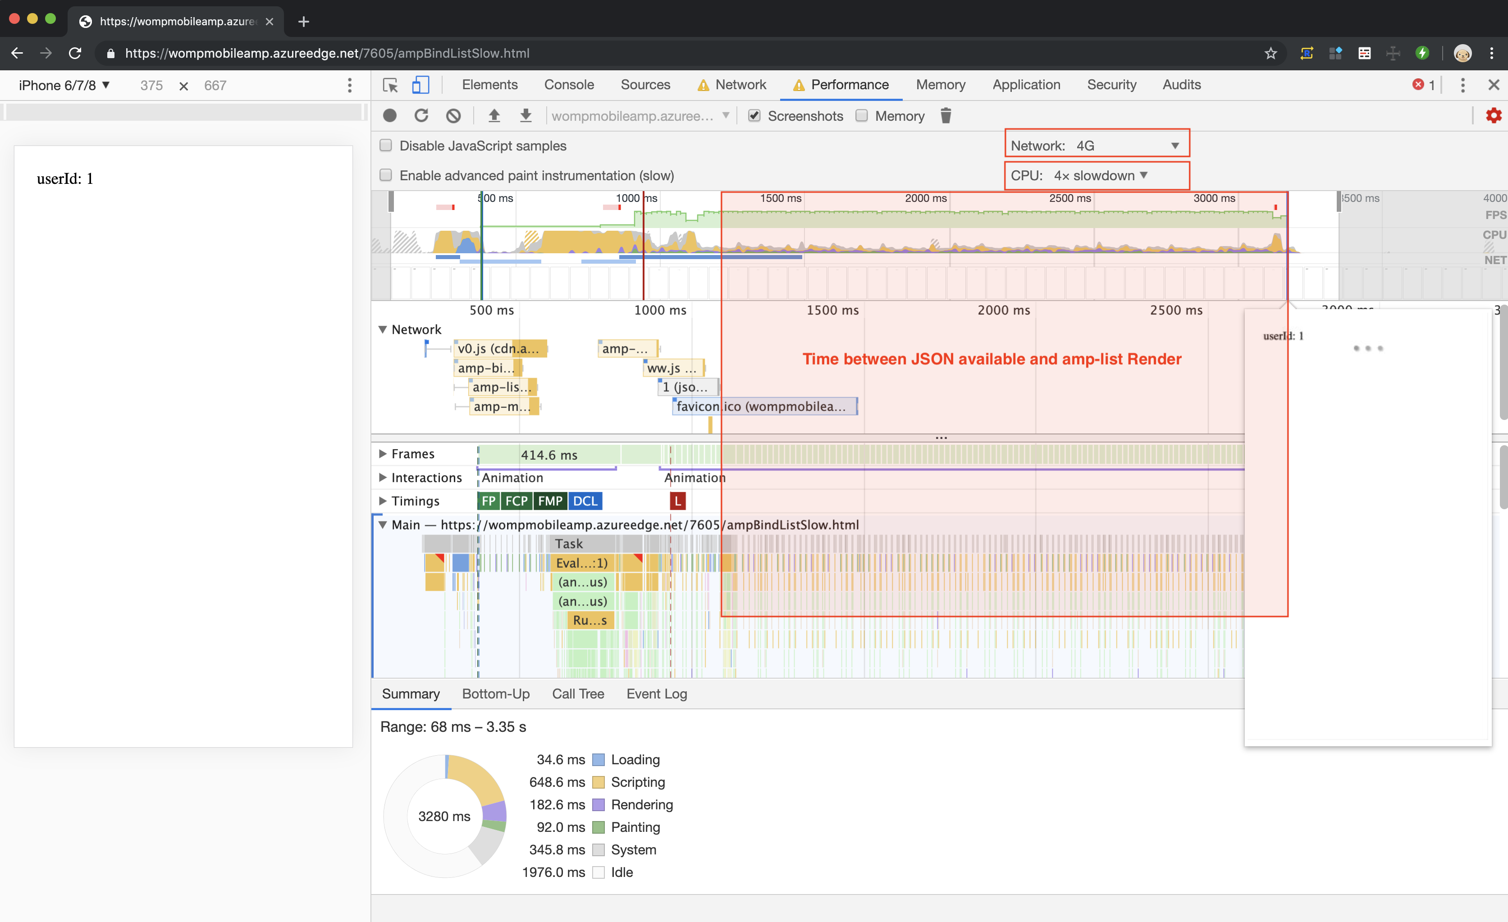Select the inspect element picker icon
The image size is (1508, 922).
pyautogui.click(x=390, y=85)
